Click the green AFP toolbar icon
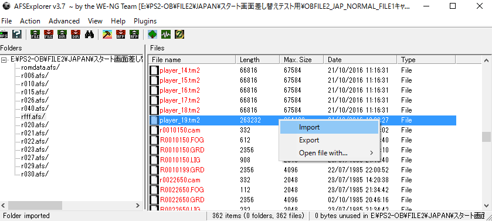492x221 pixels. pos(134,34)
